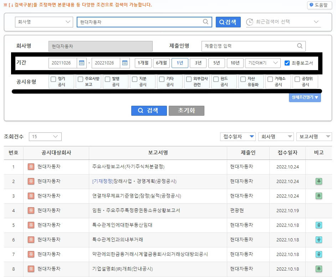Select the 1개월 period button
The width and height of the screenshot is (336, 277).
pos(143,63)
